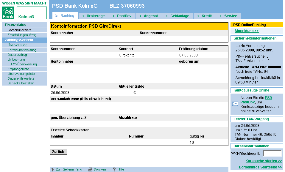The image size is (285, 172).
Task: Click the arrow icon before Brokerage
Action: [82, 16]
